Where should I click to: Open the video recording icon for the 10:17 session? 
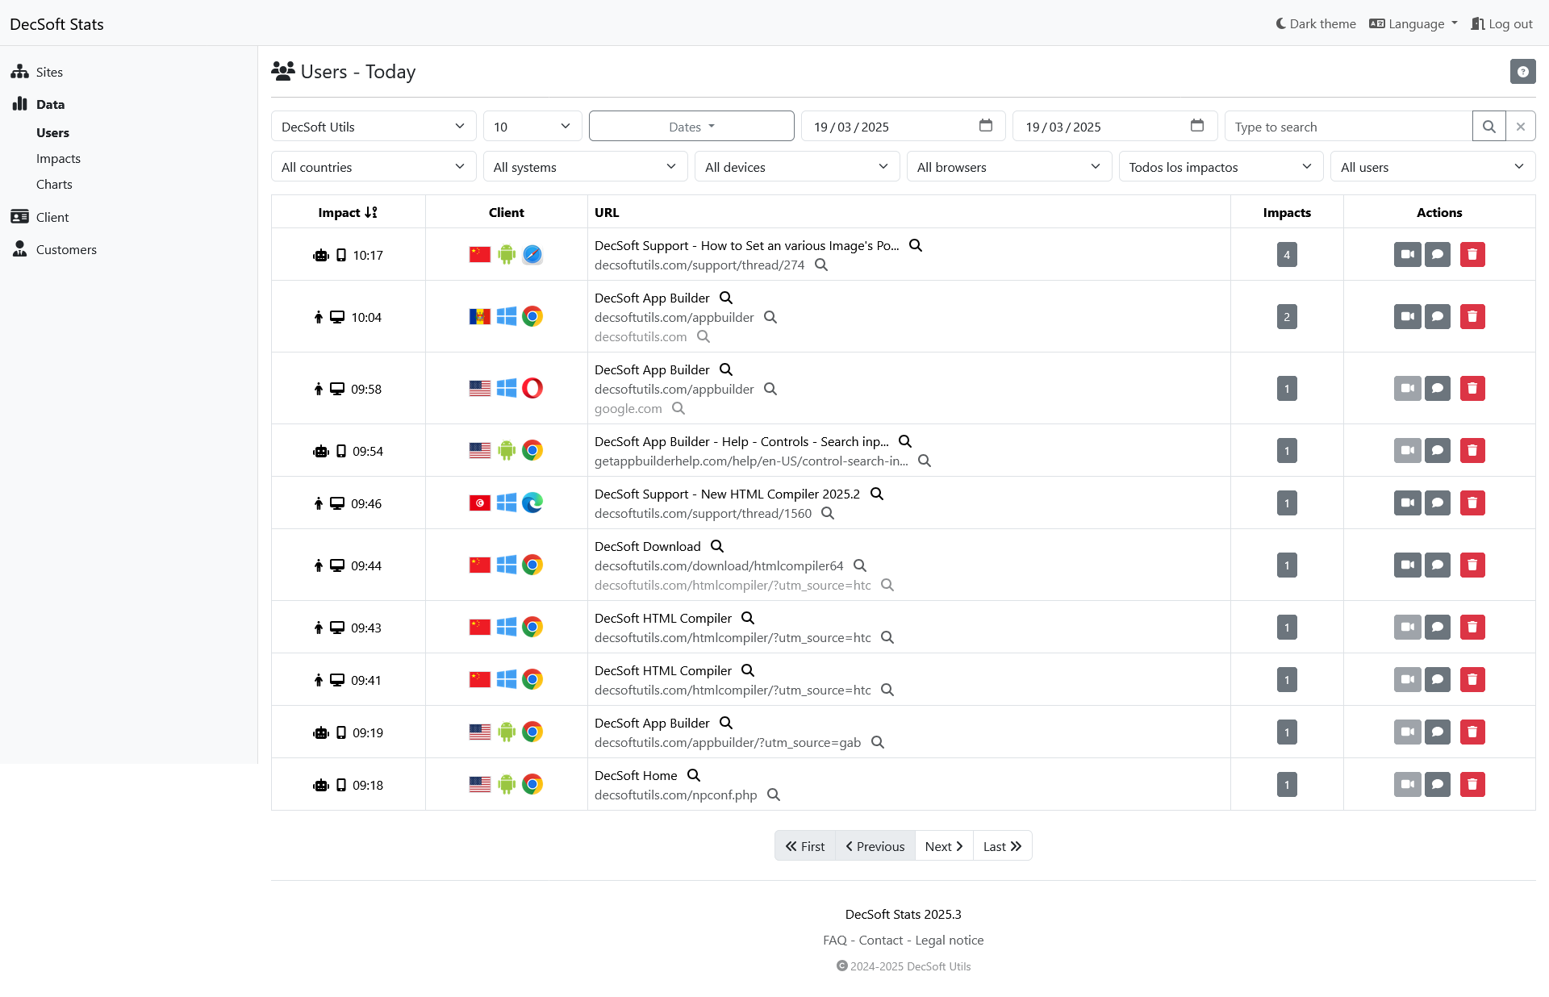[1407, 254]
